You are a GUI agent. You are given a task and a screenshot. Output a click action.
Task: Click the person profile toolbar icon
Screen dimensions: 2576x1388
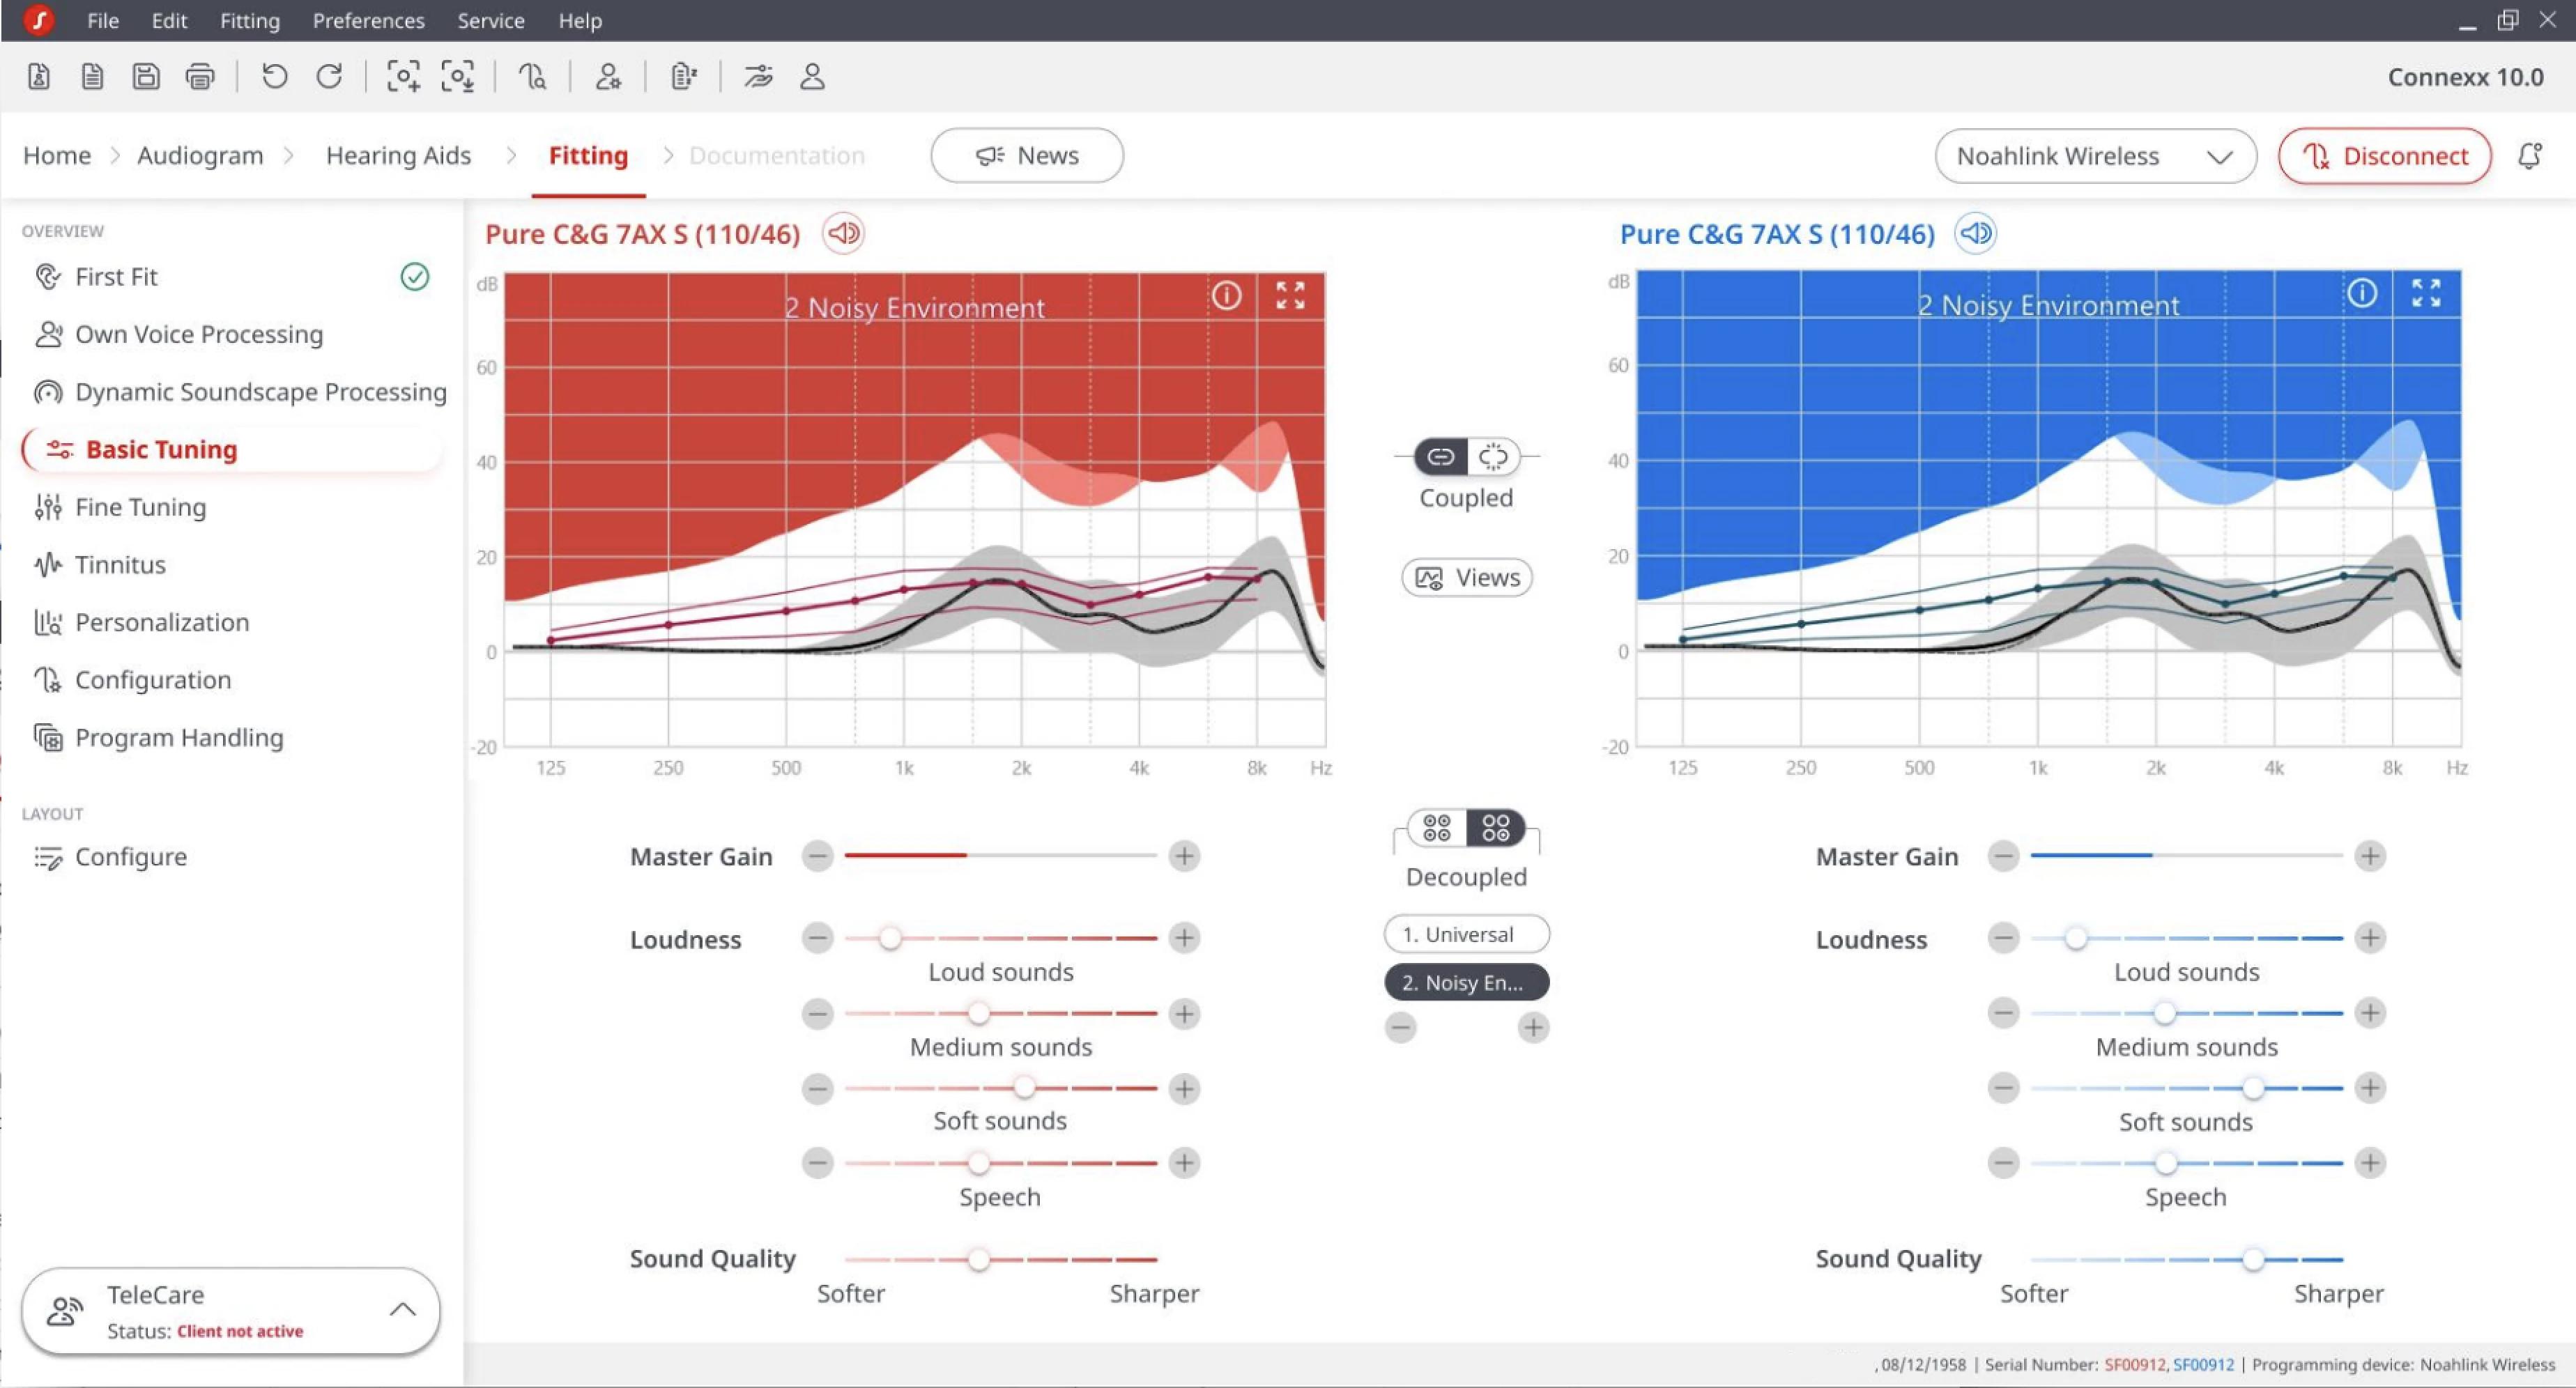(812, 76)
